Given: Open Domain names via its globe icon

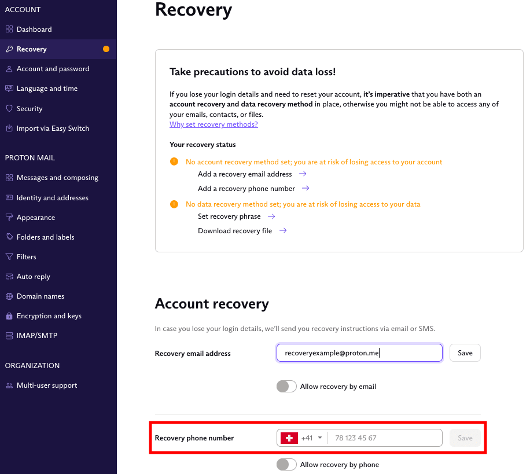Looking at the screenshot, I should 9,296.
